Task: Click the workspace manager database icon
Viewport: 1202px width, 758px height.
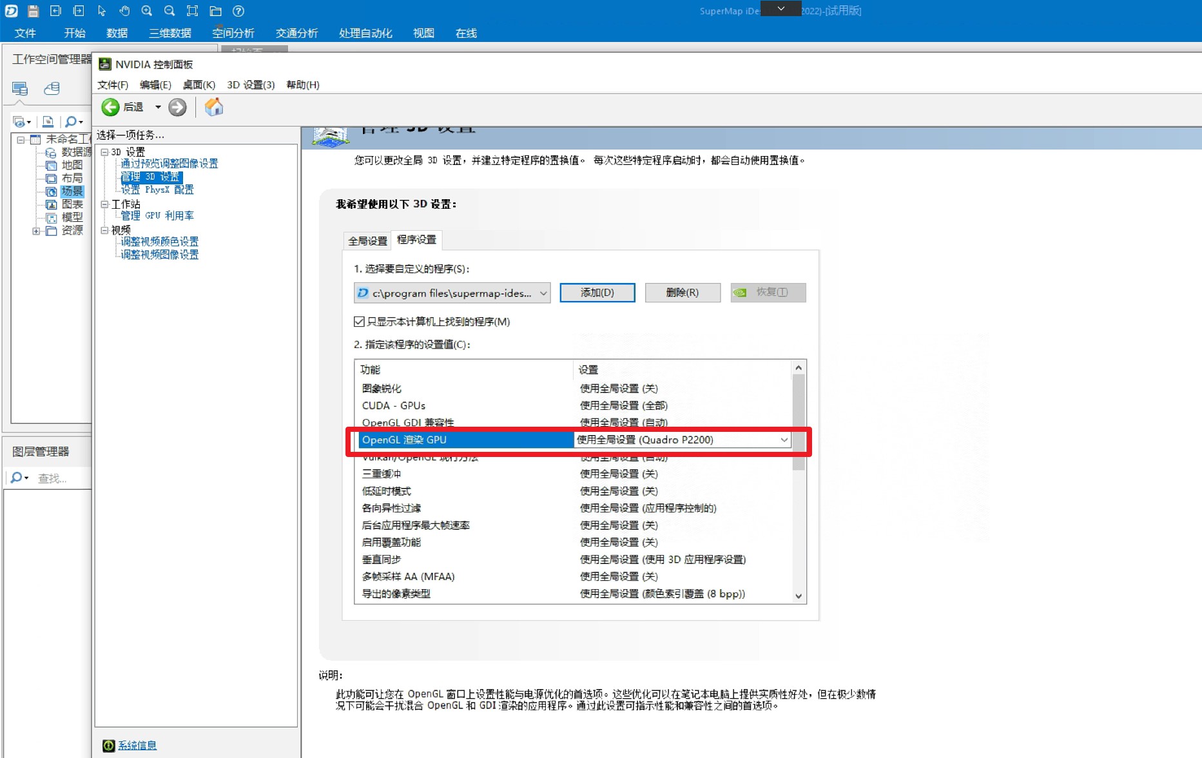Action: coord(52,88)
